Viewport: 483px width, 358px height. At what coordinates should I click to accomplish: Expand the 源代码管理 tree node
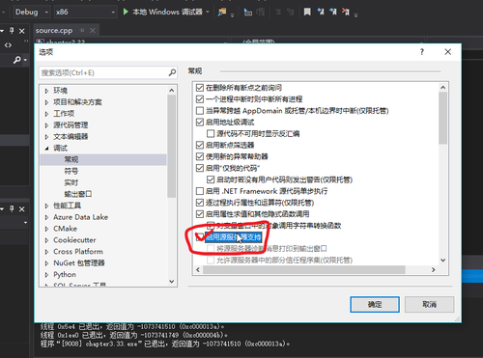(46, 125)
